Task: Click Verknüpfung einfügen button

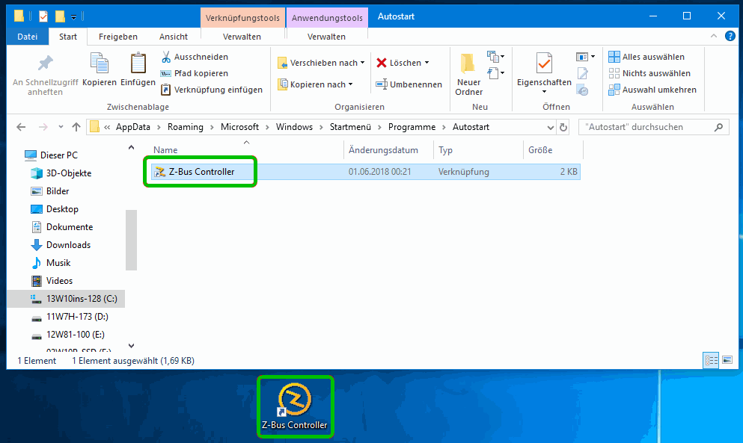Action: [x=212, y=90]
